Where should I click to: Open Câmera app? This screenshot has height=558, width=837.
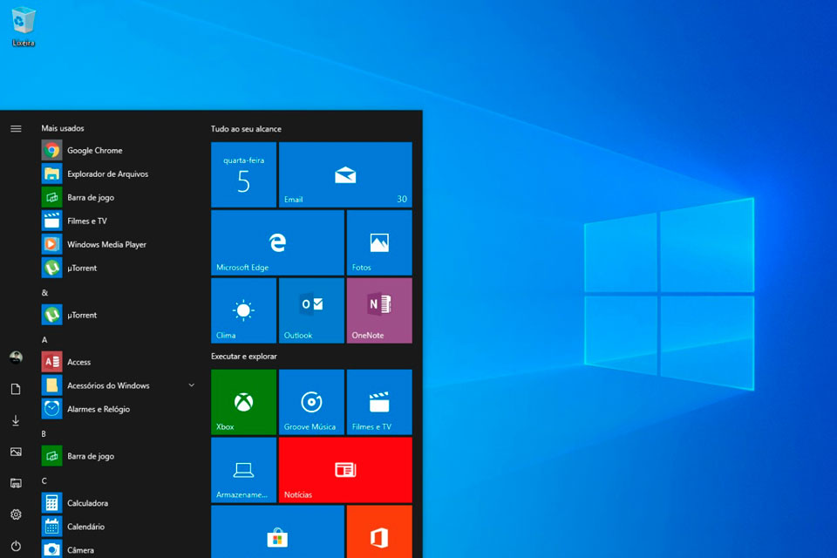coord(119,549)
